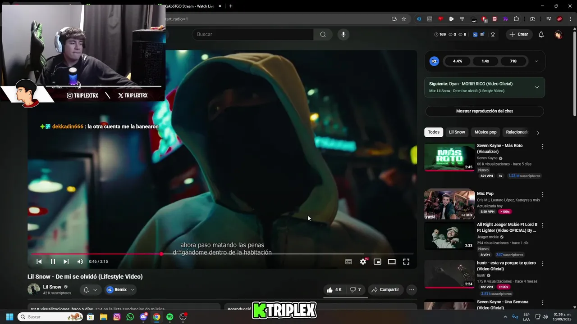577x324 pixels.
Task: Open options for Seven Kayne - Una Semana
Action: (543, 303)
